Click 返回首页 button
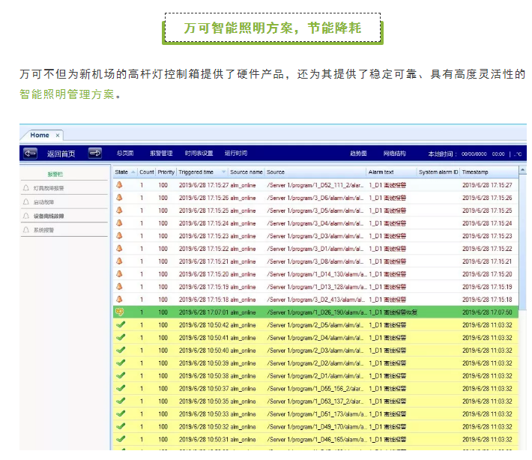The image size is (532, 460). coord(61,154)
